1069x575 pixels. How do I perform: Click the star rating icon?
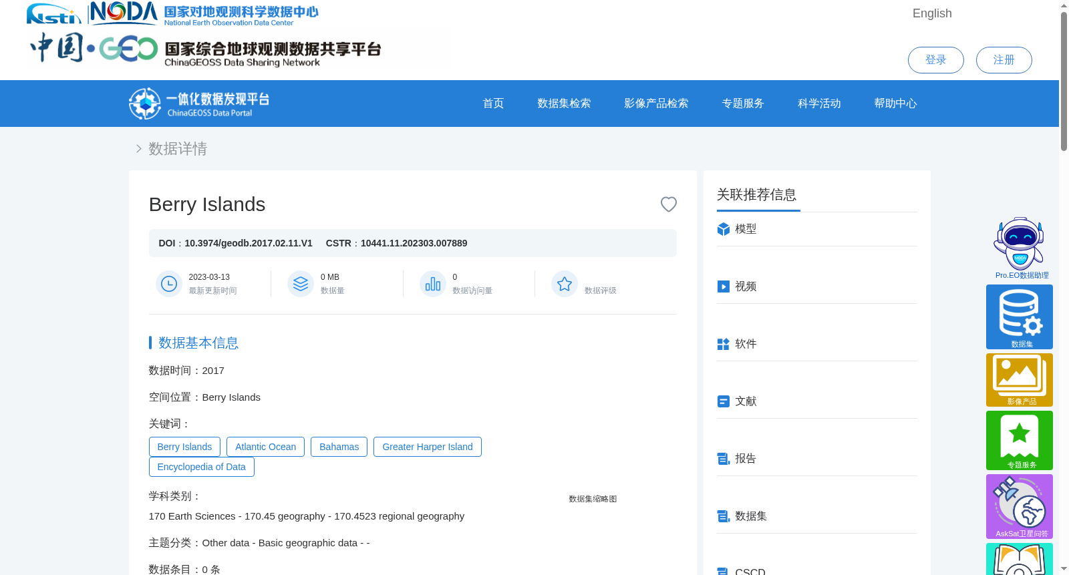[x=565, y=284]
